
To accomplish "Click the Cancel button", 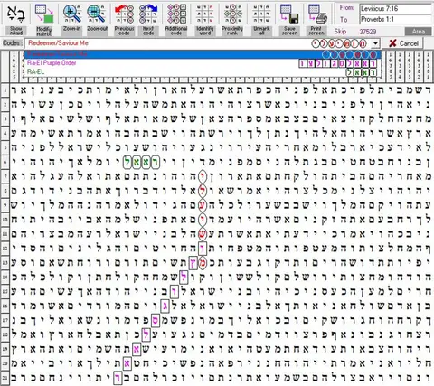I will [x=404, y=43].
